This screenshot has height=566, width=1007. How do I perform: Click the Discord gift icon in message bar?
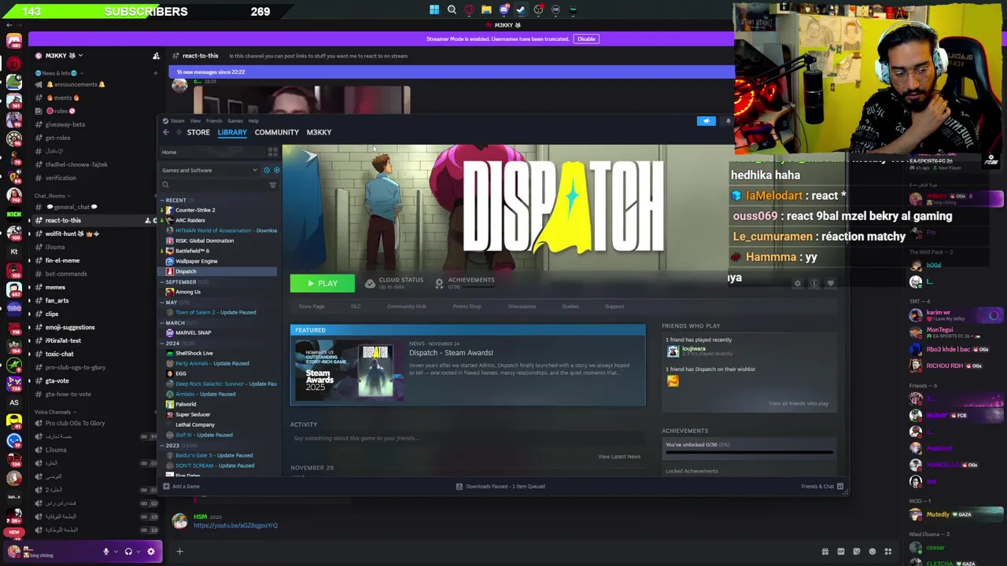coord(824,552)
